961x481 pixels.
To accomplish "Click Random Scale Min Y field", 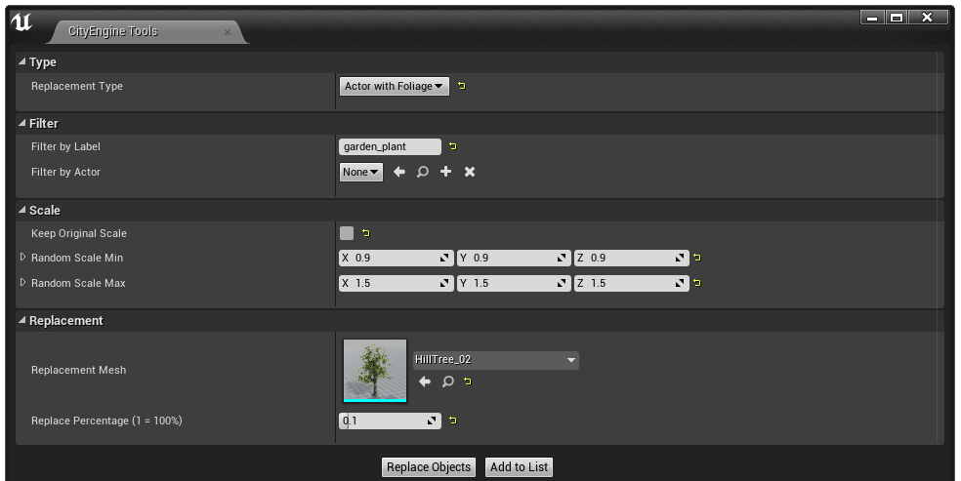I will (x=514, y=259).
